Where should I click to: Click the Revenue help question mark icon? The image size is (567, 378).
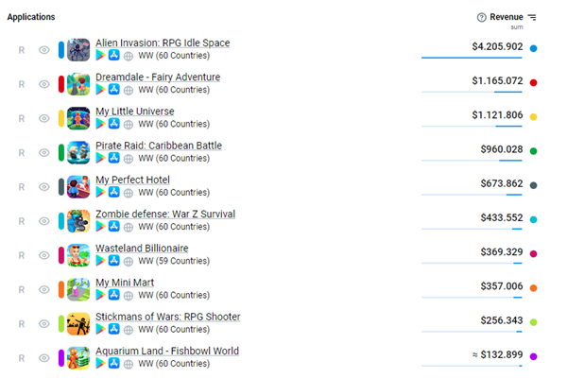482,17
